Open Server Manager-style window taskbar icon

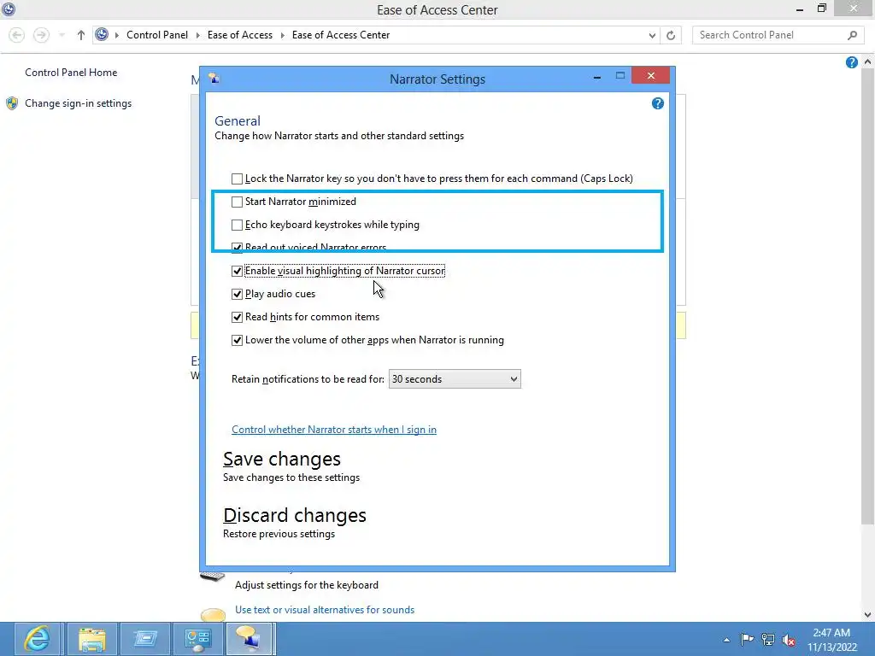click(x=145, y=639)
